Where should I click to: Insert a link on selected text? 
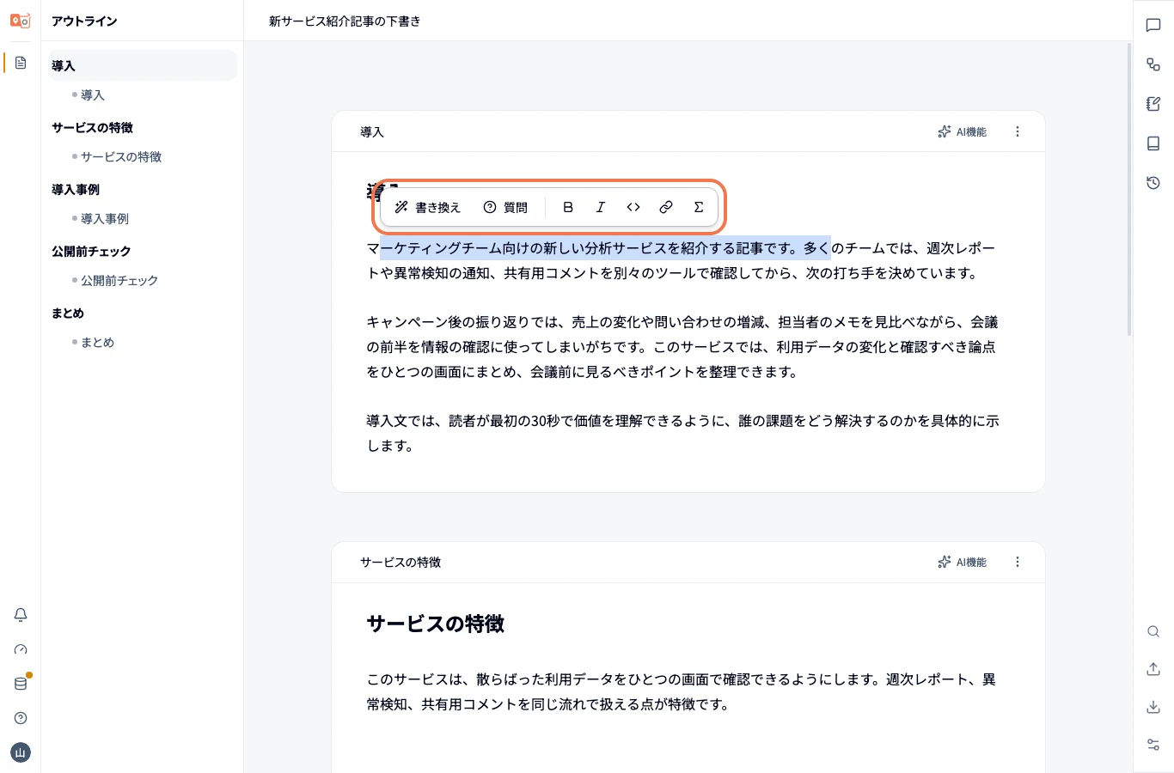tap(666, 207)
